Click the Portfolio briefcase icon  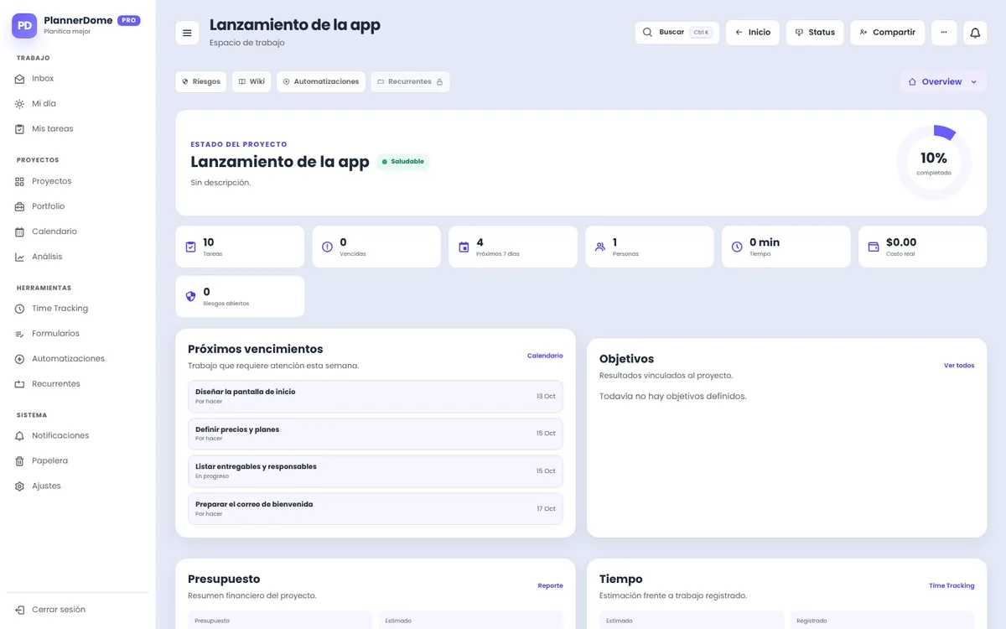click(20, 206)
